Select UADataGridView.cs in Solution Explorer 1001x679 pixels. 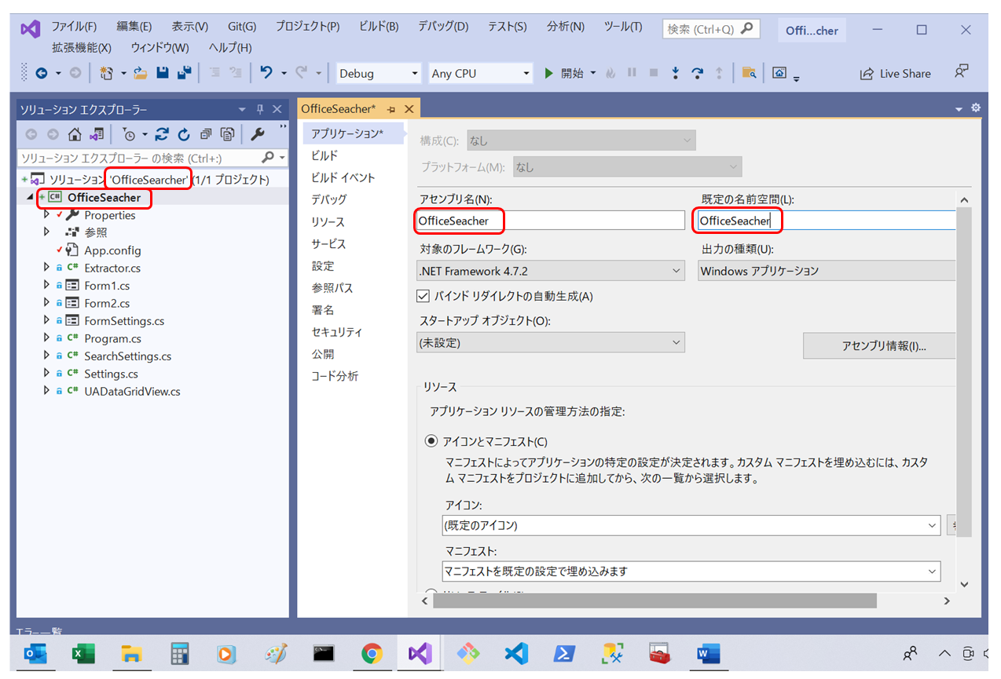coord(132,391)
